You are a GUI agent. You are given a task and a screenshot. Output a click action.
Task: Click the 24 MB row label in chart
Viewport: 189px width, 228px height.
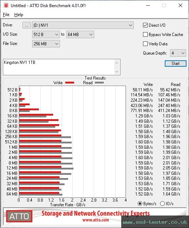pyautogui.click(x=12, y=178)
